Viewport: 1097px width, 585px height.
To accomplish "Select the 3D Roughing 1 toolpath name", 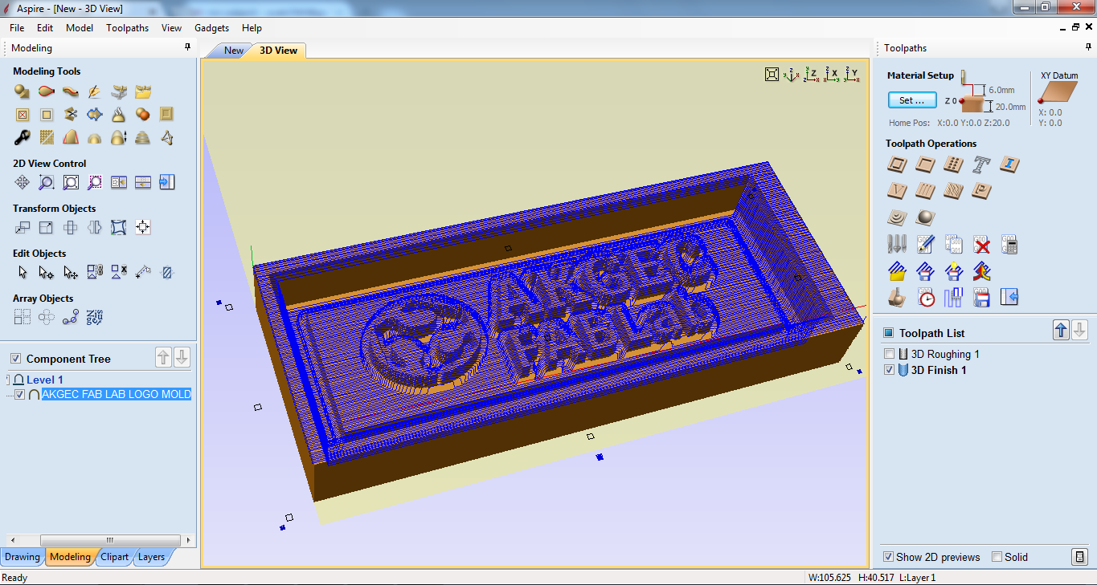I will 945,354.
